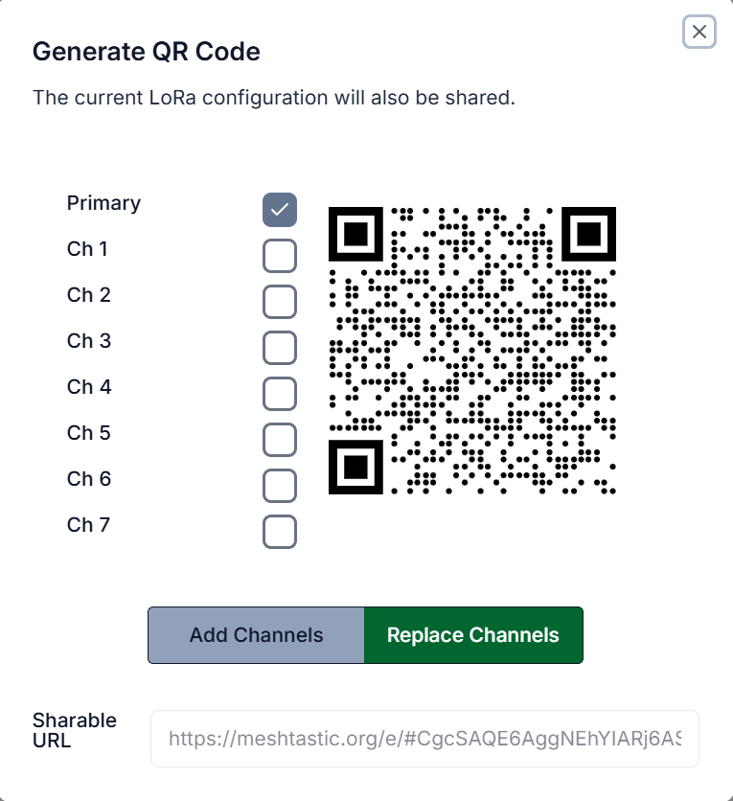Enable the Ch 2 checkbox
Viewport: 733px width, 801px height.
[x=279, y=301]
